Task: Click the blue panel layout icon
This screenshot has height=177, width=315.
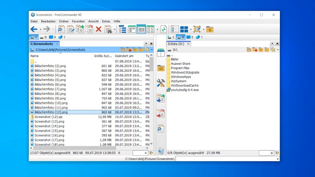Action: point(184,29)
